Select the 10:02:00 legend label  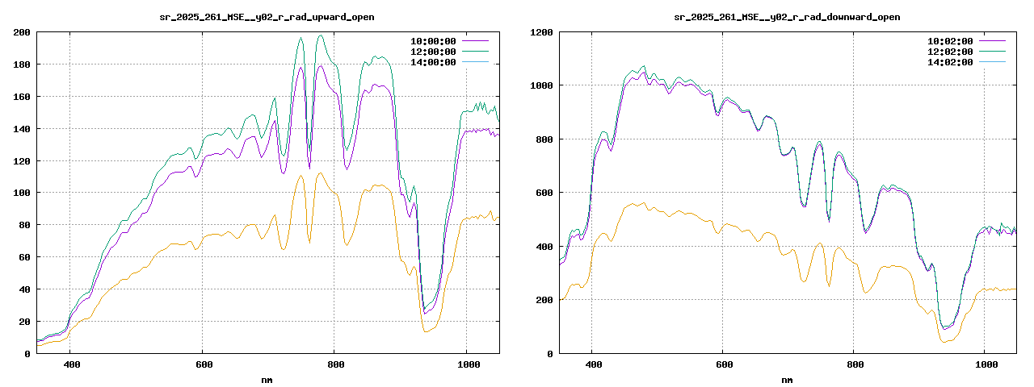point(950,41)
